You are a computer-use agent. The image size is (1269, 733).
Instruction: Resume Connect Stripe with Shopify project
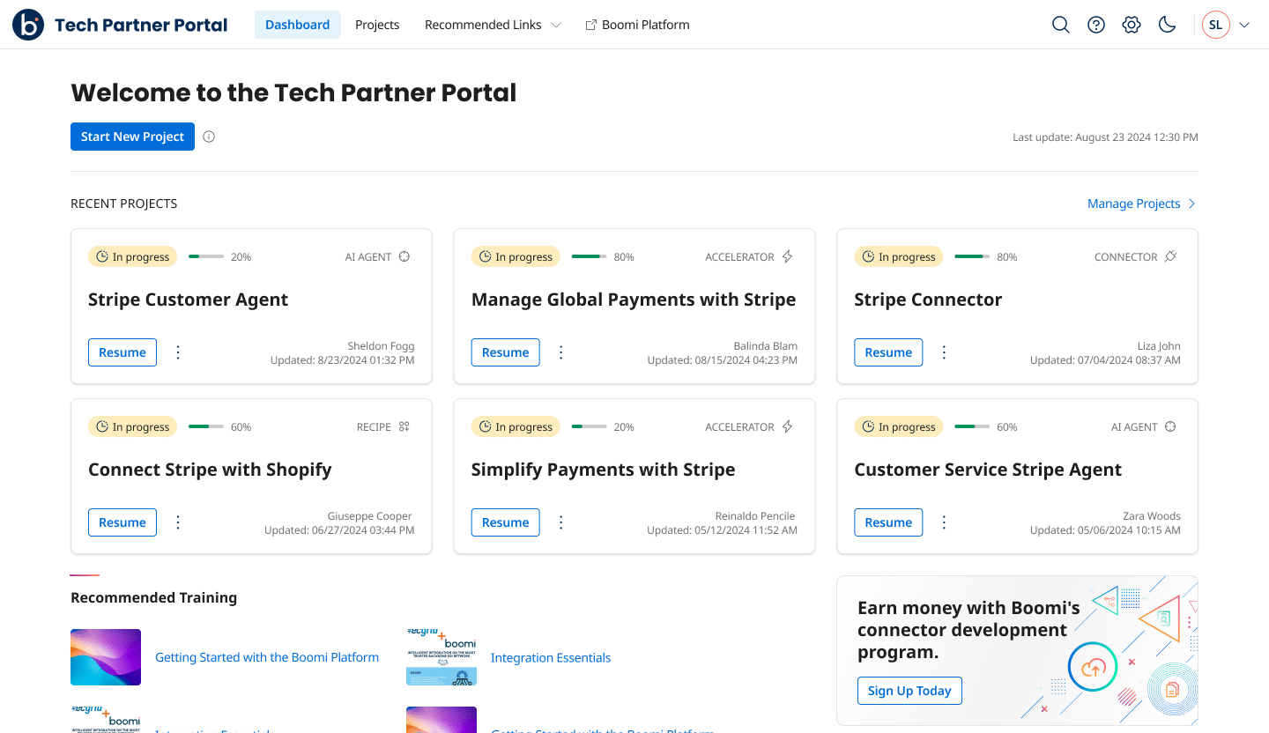click(122, 522)
